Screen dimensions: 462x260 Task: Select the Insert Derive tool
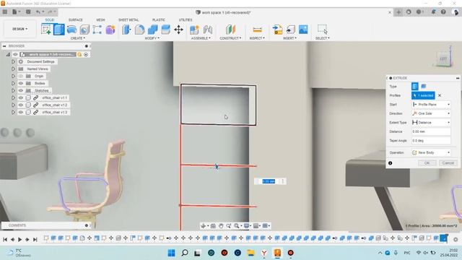277,30
